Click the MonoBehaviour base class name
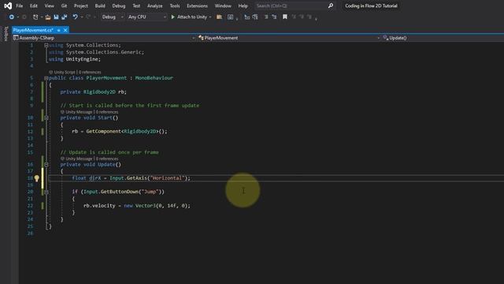This screenshot has width=504, height=284. pos(154,78)
